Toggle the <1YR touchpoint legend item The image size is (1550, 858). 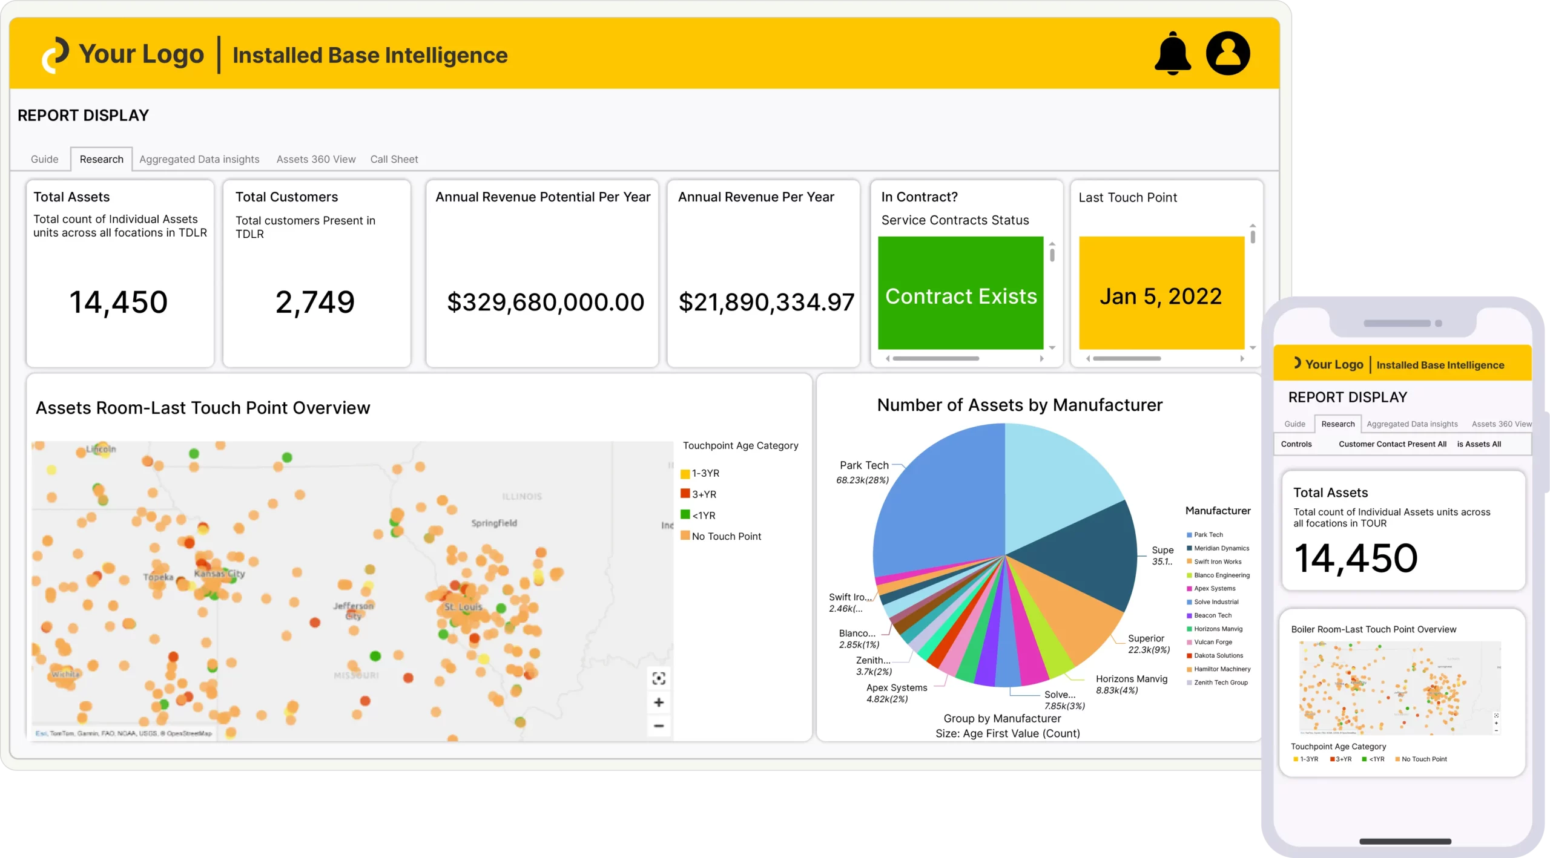point(698,516)
